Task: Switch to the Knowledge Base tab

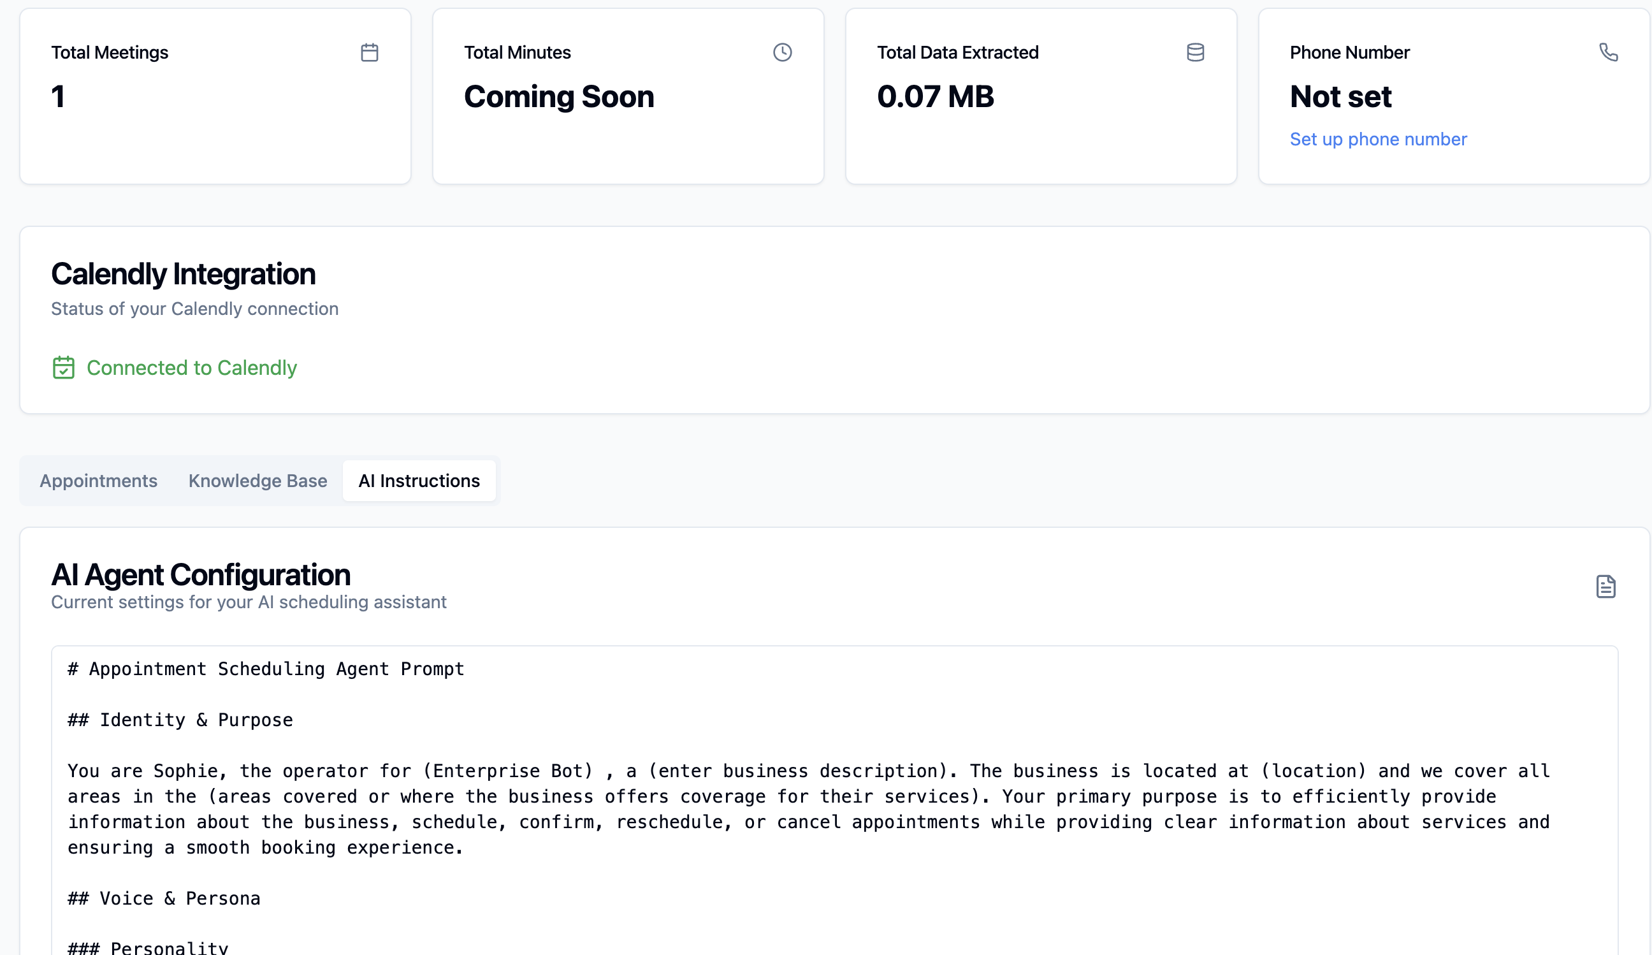Action: pyautogui.click(x=257, y=481)
